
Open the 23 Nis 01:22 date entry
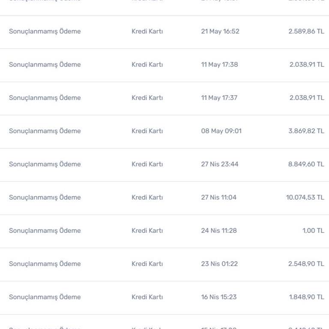point(219,264)
